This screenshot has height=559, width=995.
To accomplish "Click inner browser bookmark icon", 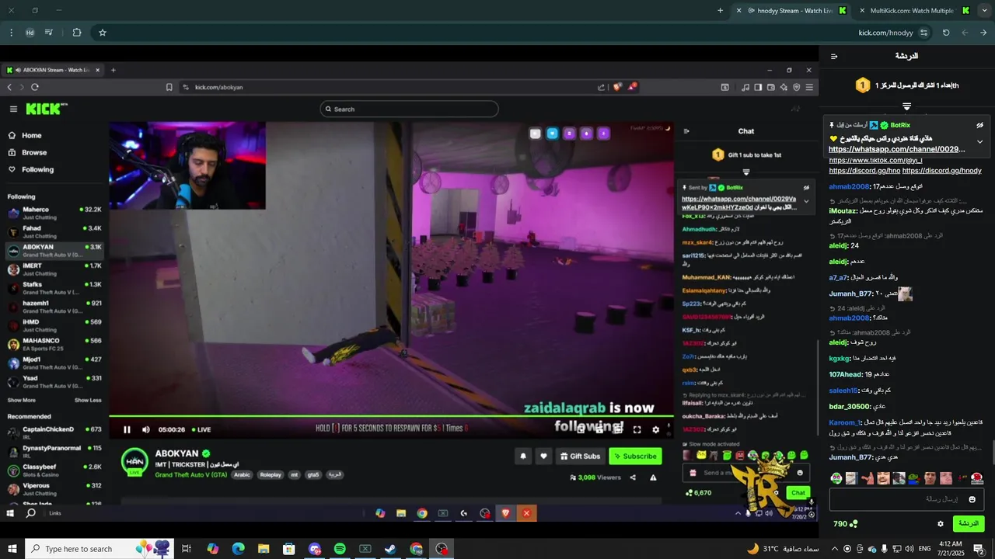I will (x=169, y=87).
